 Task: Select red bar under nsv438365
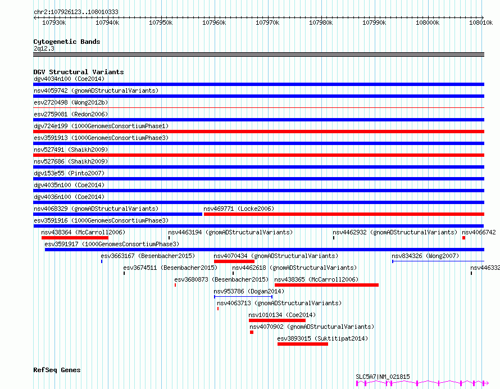coord(326,285)
